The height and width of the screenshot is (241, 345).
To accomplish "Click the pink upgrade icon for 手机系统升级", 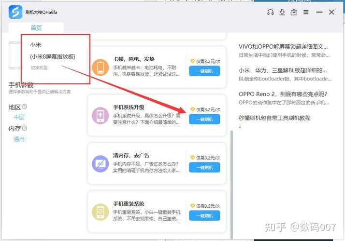I will pos(101,116).
